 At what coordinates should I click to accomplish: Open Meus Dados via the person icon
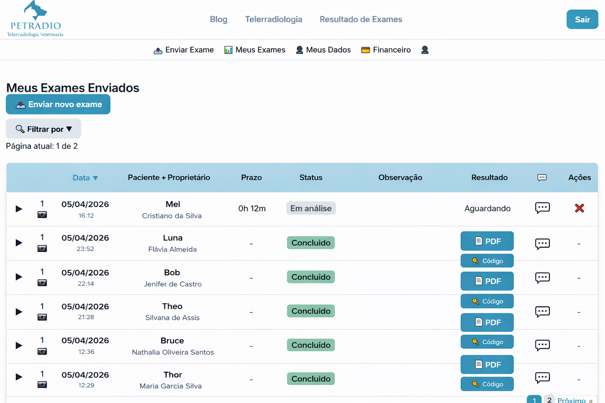pyautogui.click(x=299, y=50)
